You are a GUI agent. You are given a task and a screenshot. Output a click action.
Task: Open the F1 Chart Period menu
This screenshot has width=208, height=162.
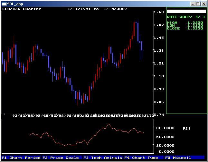click(x=21, y=158)
